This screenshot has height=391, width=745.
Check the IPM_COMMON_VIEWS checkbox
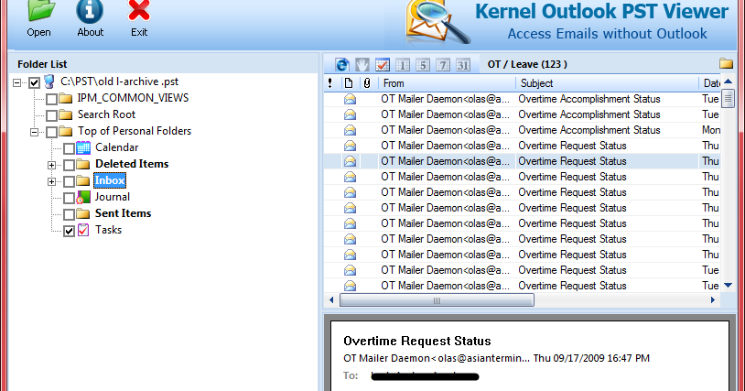[52, 99]
